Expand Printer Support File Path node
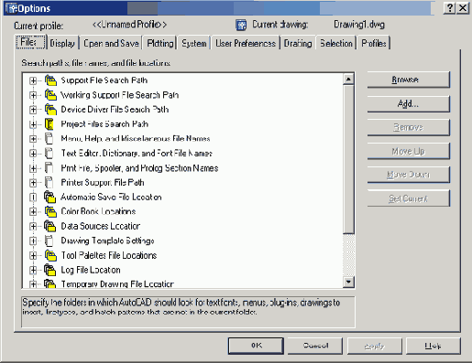The height and width of the screenshot is (363, 472). pos(33,183)
